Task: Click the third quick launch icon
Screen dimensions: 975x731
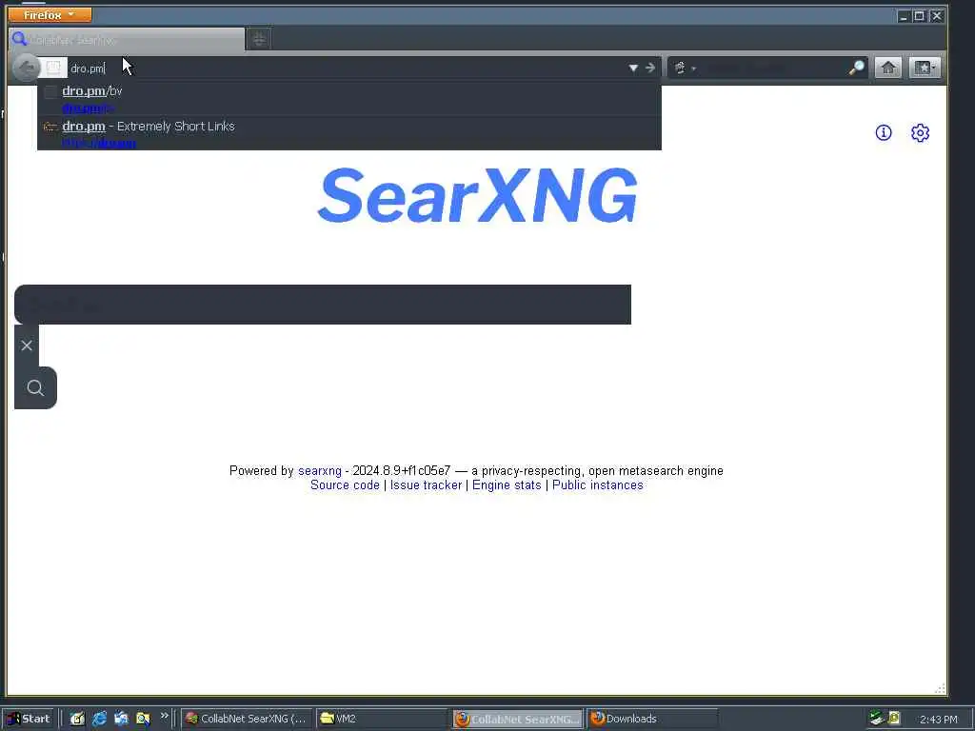Action: tap(121, 719)
